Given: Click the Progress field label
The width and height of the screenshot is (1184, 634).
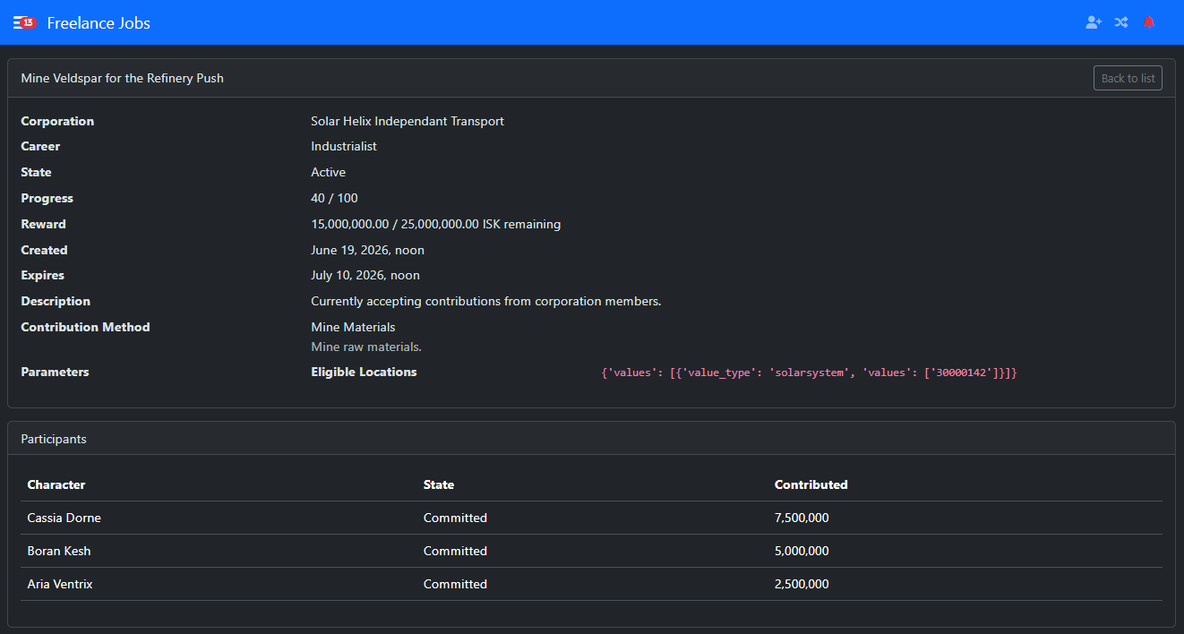Looking at the screenshot, I should [47, 198].
